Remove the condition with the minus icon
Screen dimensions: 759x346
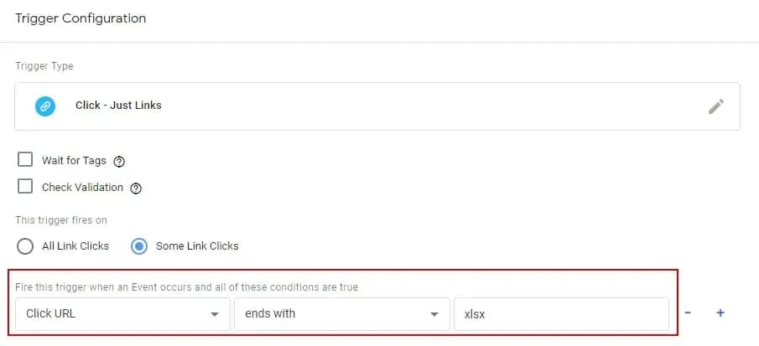click(688, 313)
